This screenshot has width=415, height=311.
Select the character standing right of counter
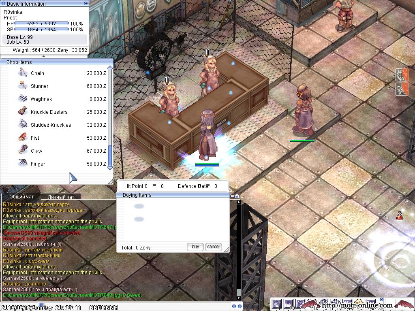pos(303,110)
